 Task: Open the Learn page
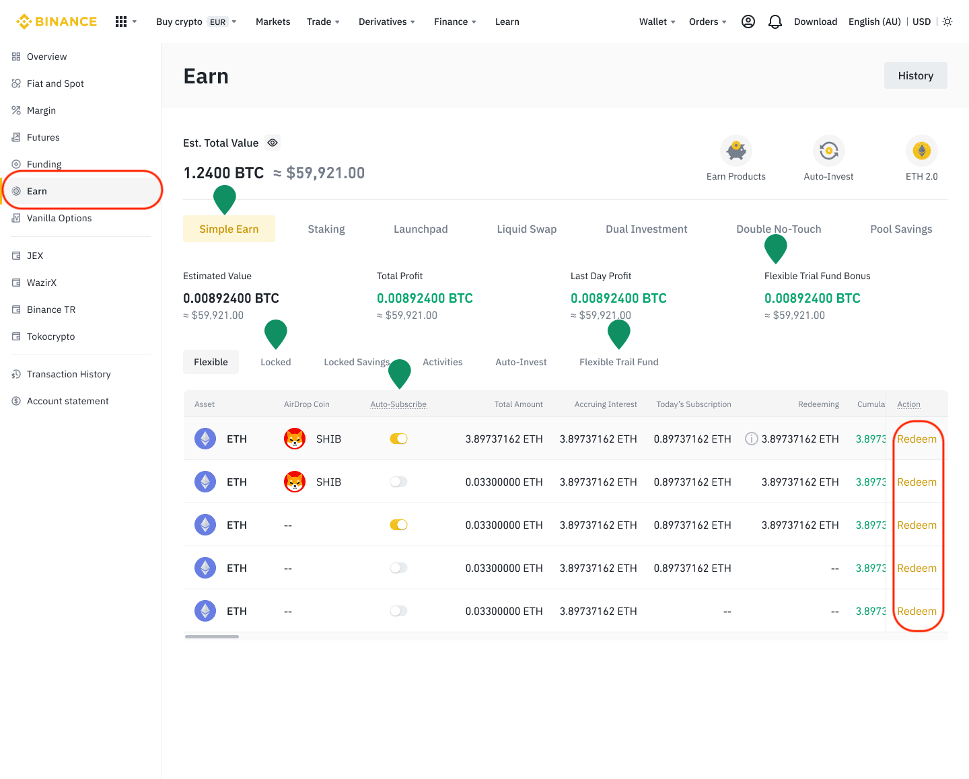click(x=507, y=22)
